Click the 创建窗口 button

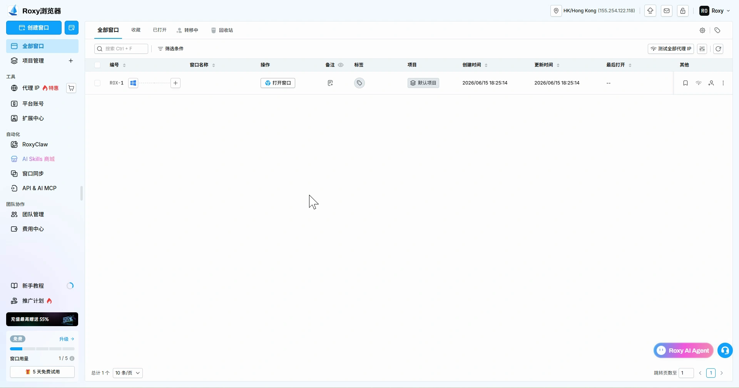[34, 28]
